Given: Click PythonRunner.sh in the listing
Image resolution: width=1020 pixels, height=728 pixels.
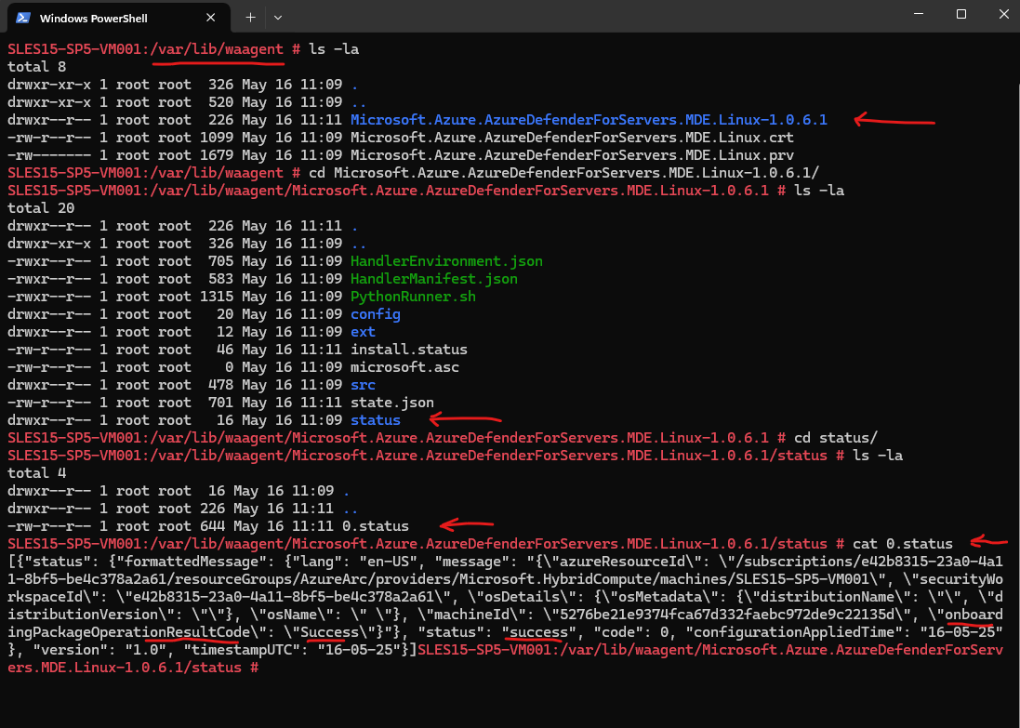Looking at the screenshot, I should pyautogui.click(x=413, y=296).
